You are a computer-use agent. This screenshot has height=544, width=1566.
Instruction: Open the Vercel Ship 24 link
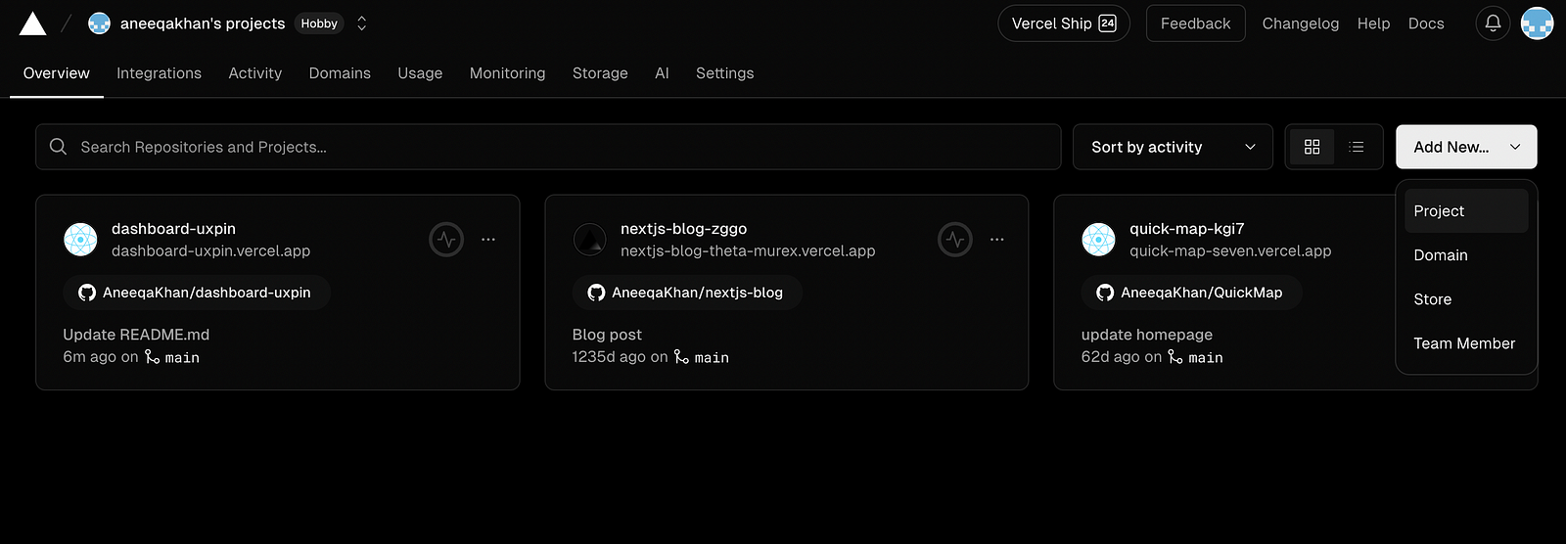(1064, 23)
